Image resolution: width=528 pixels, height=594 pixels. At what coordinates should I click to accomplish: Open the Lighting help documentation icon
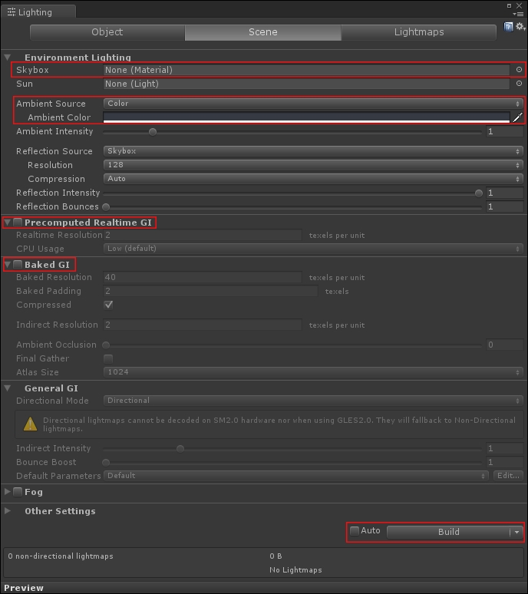[508, 27]
